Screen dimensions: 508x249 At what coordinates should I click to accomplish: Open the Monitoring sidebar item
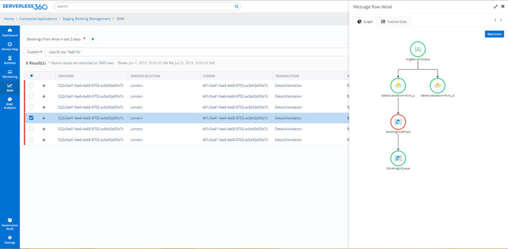[10, 73]
